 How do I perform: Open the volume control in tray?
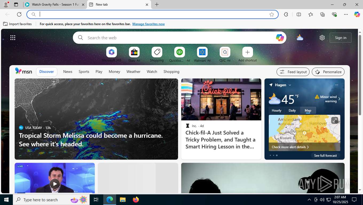tap(322, 200)
